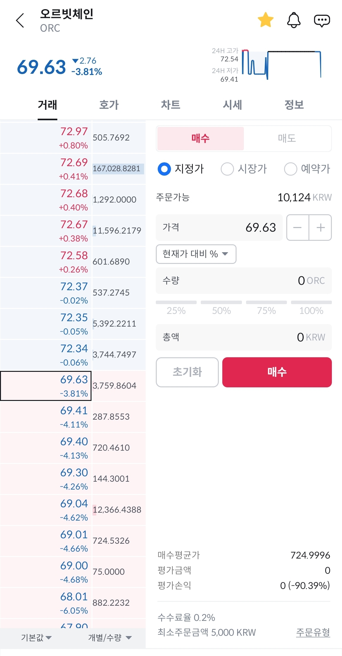Open price alert bell icon

point(294,20)
